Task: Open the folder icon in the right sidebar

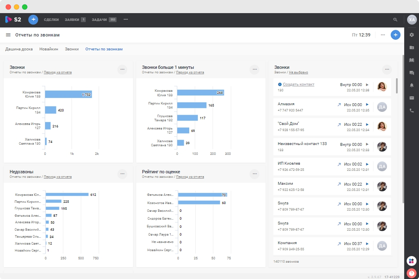Action: coord(412,48)
